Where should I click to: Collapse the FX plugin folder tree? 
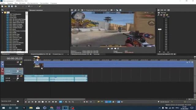pos(2,13)
